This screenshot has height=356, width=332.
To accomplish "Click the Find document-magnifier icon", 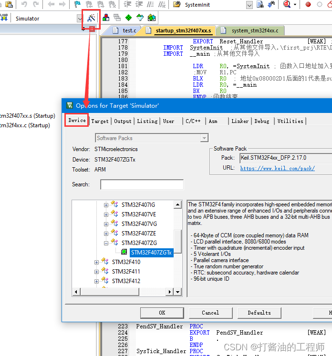I will [260, 4].
